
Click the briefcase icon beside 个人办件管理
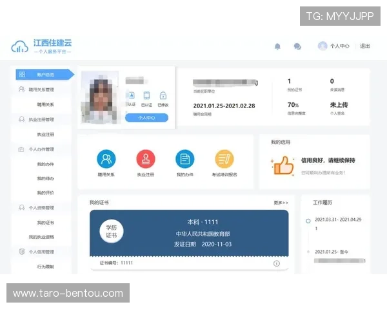[x=21, y=149]
